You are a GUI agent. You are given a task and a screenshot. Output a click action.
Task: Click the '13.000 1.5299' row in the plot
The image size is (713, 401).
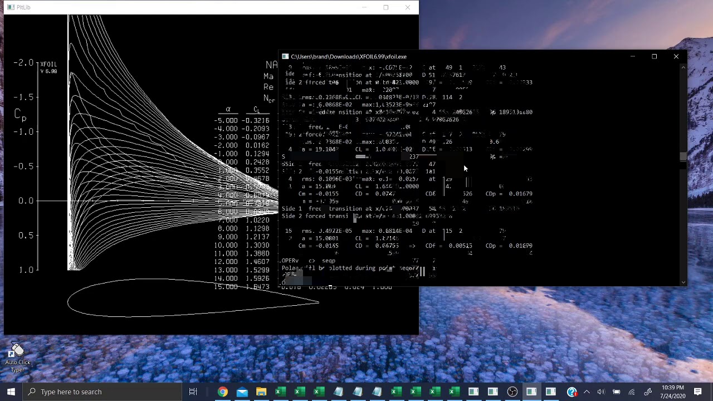click(242, 270)
